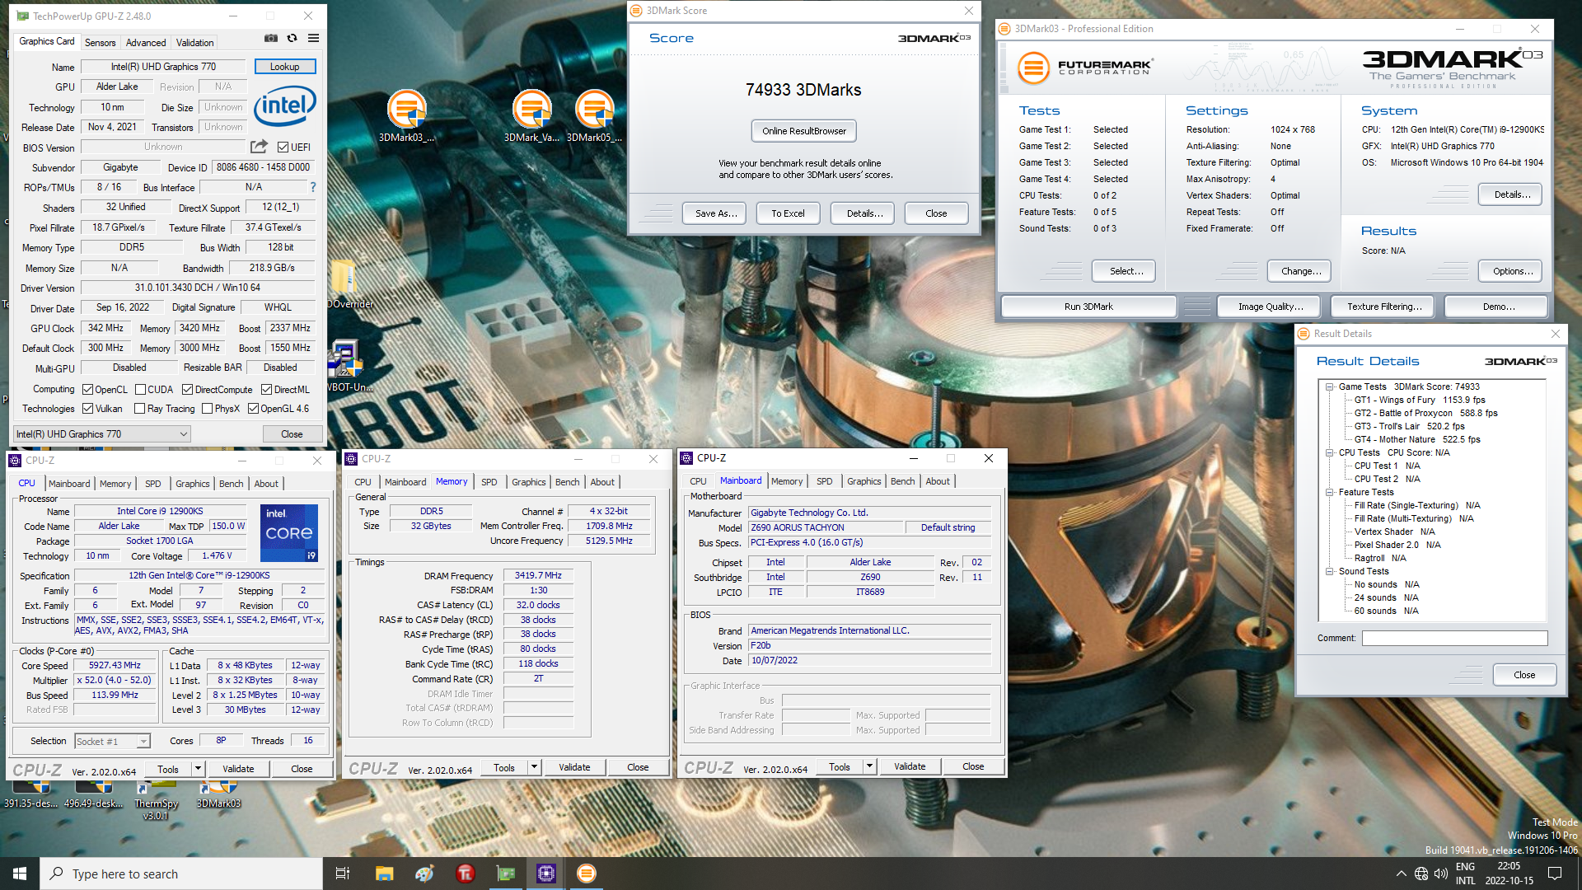Toggle the Ray Tracing checkbox
This screenshot has height=890, width=1582.
[139, 409]
